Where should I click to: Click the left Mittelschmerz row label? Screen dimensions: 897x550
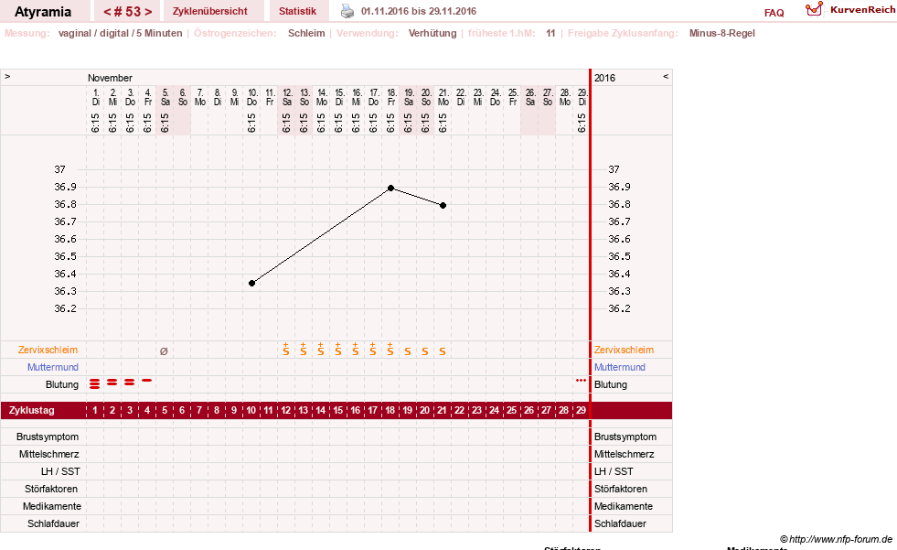(x=48, y=454)
